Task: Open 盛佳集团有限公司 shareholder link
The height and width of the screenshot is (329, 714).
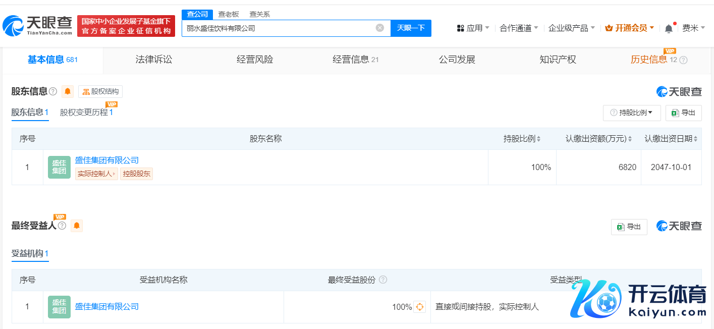Action: (x=107, y=160)
